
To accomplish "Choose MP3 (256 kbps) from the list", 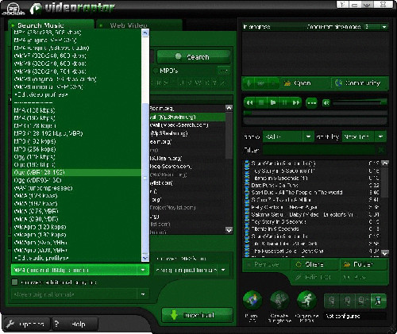I will tap(77, 149).
